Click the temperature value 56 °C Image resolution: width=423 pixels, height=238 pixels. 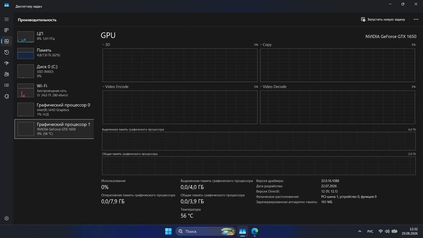(x=187, y=216)
